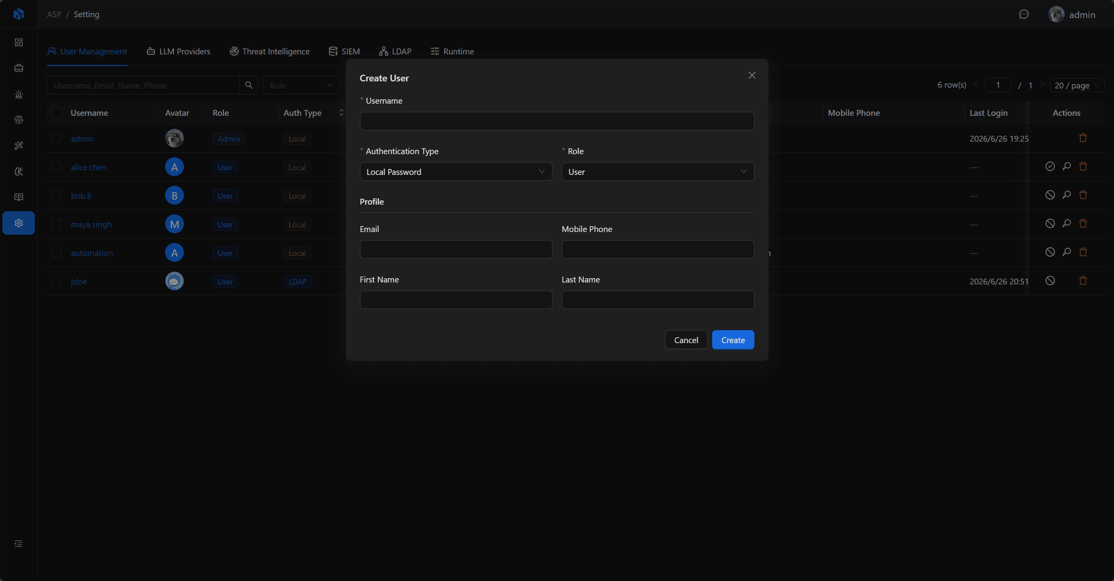This screenshot has height=581, width=1114.
Task: Open the Role filter dropdown
Action: [x=301, y=85]
